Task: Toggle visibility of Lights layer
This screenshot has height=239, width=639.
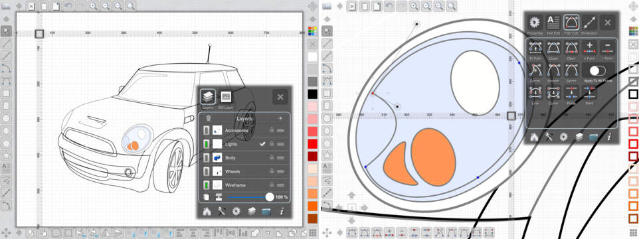Action: coord(207,144)
